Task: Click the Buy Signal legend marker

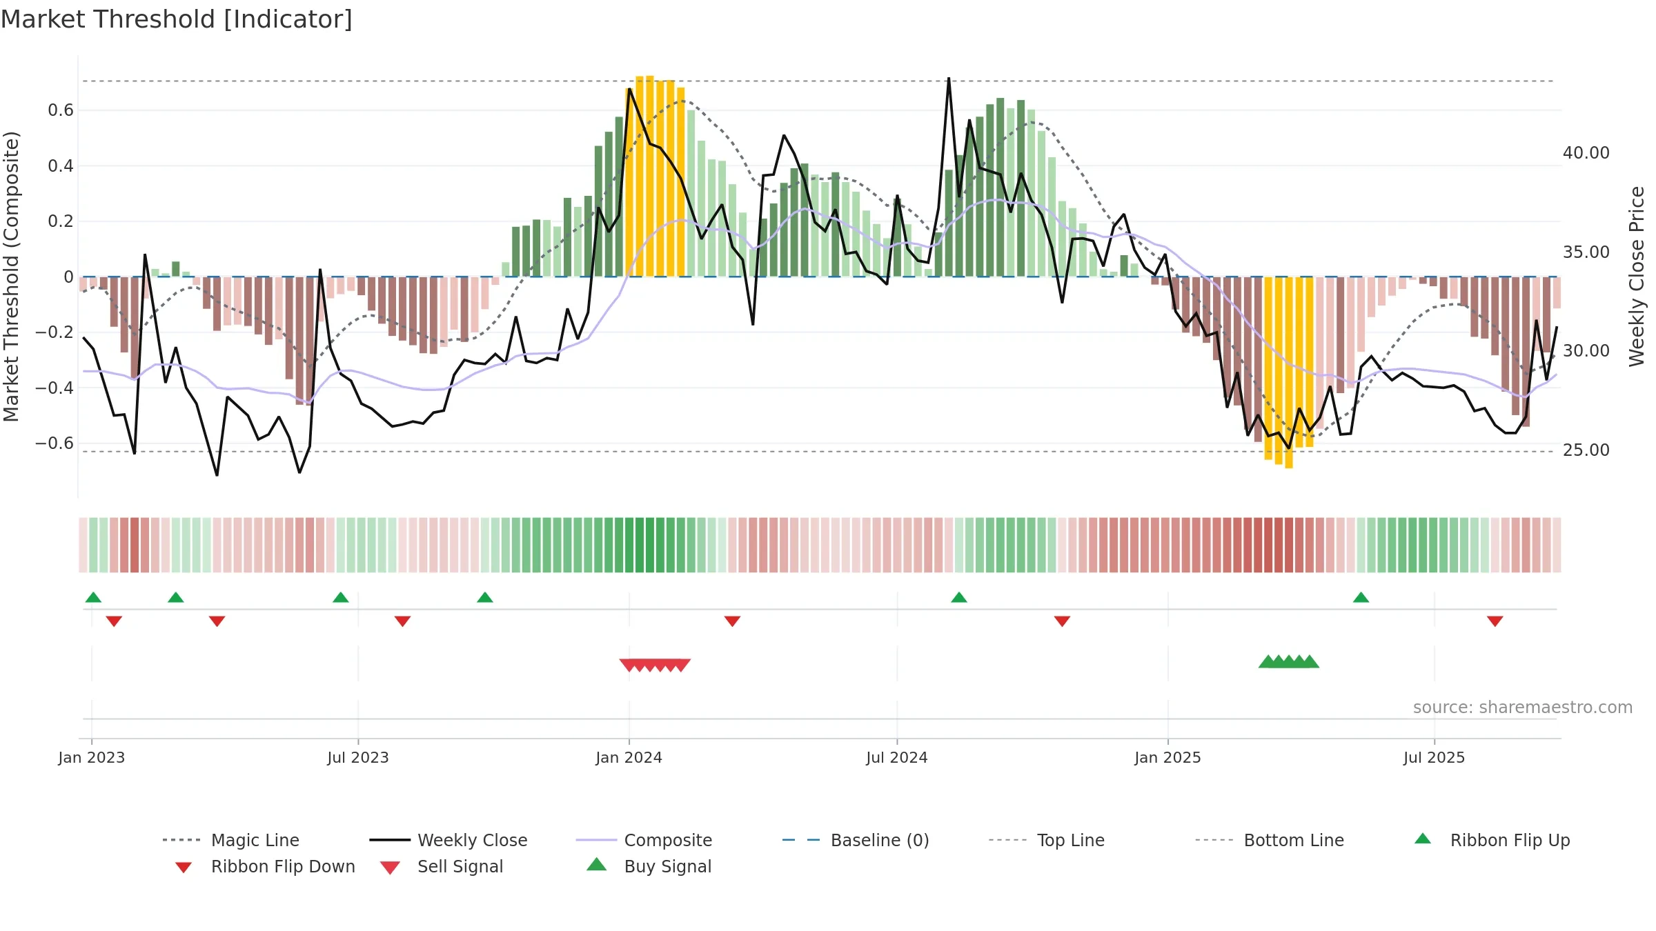Action: point(596,864)
